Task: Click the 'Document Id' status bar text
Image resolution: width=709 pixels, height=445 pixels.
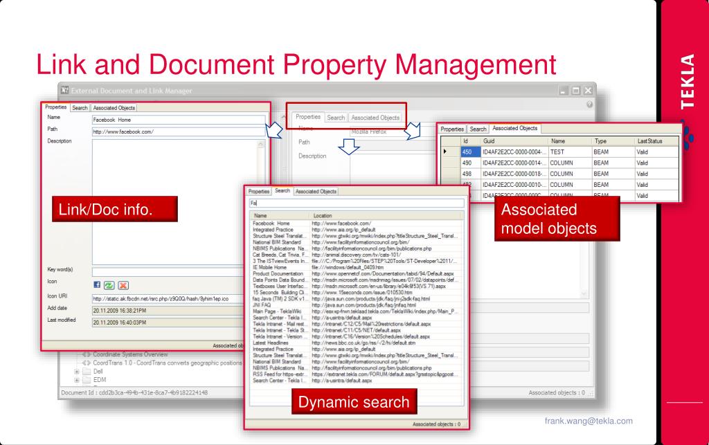Action: pyautogui.click(x=134, y=392)
